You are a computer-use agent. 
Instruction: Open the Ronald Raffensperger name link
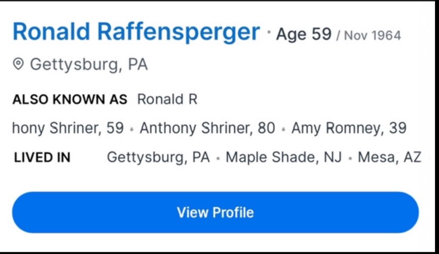click(136, 32)
